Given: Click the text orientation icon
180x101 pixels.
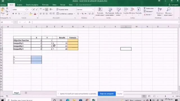Looking at the screenshot, I should click(x=51, y=9).
